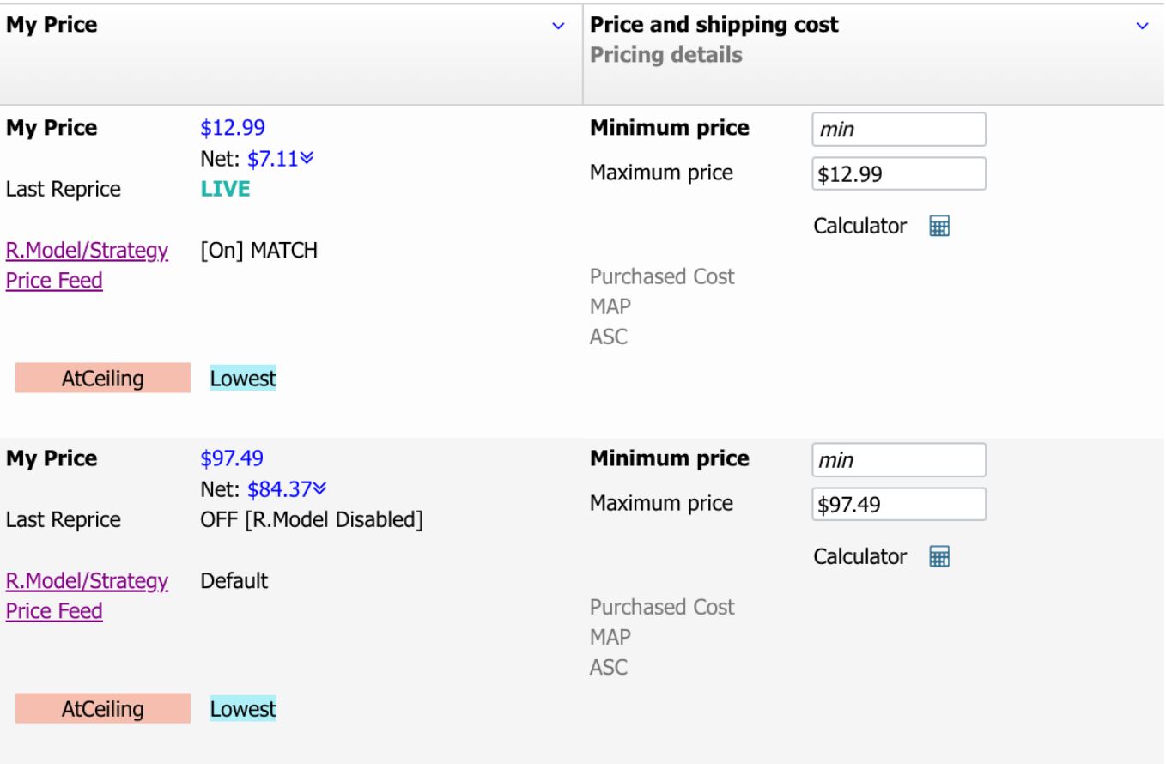Screen dimensions: 1166x764
Task: Open Price Feed link for the $97.49 item
Action: (x=54, y=611)
